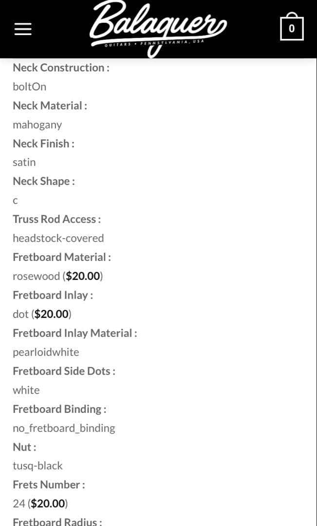Click the Neck Construction label
This screenshot has height=526, width=317.
61,68
